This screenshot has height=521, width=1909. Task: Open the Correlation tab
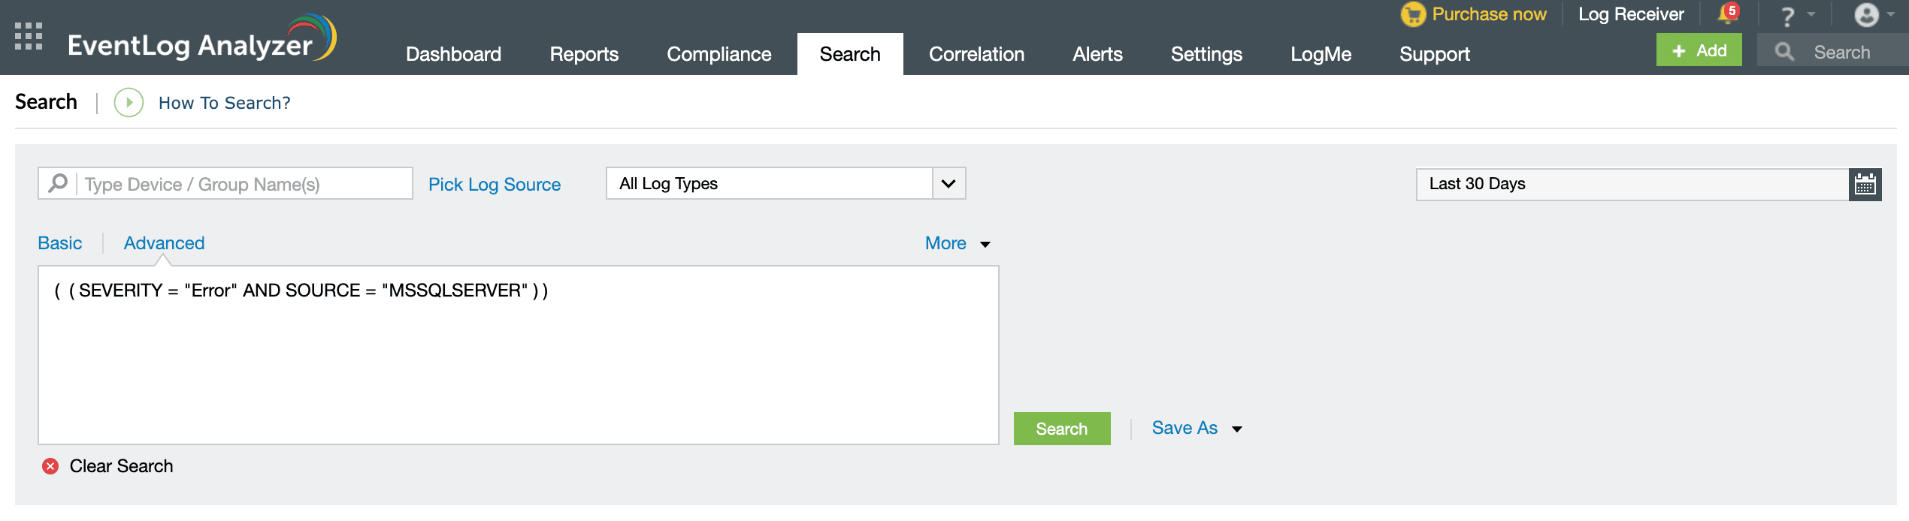click(976, 54)
